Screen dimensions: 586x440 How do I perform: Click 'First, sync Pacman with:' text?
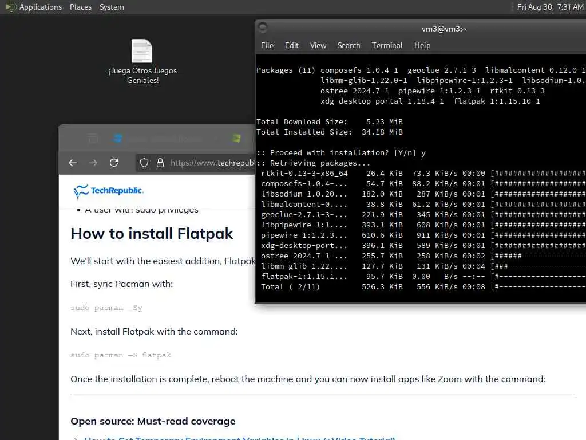pos(121,284)
